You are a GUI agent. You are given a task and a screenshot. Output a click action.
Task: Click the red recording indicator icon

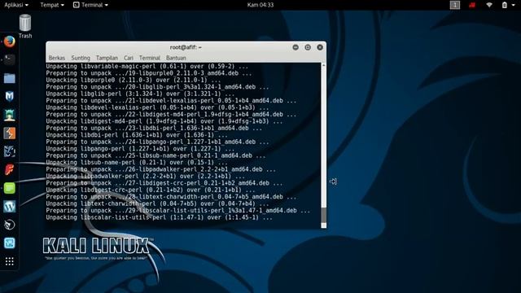(x=472, y=5)
